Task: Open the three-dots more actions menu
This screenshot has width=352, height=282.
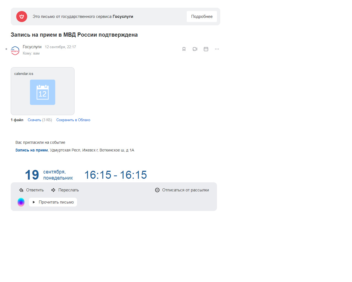Action: pos(217,49)
